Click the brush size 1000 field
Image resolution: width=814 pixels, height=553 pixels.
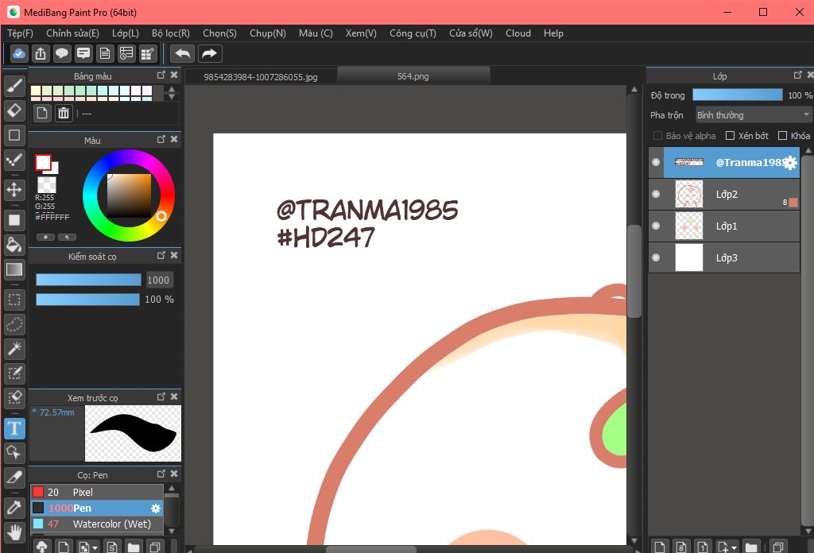158,280
